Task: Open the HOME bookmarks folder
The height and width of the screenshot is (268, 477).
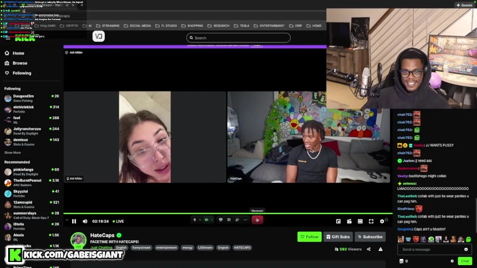Action: [314, 26]
